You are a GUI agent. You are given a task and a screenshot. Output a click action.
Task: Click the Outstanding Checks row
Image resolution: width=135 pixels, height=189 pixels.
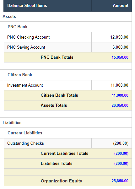point(68,143)
